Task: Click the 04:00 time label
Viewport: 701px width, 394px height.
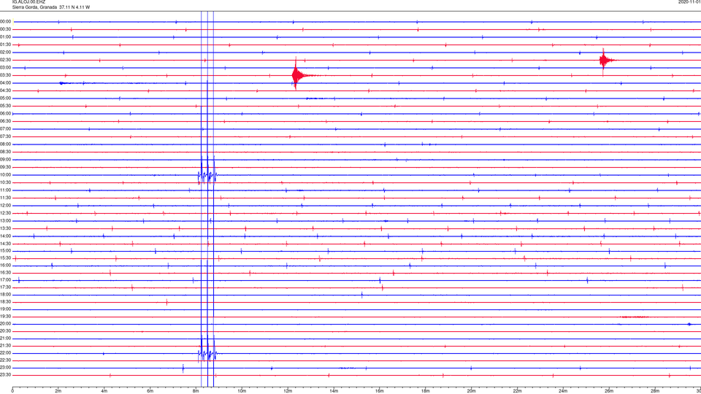Action: 5,83
